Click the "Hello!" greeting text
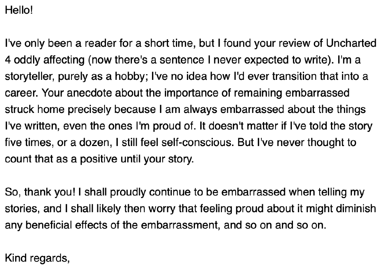Viewport: 380px width, 270px height. (19, 10)
